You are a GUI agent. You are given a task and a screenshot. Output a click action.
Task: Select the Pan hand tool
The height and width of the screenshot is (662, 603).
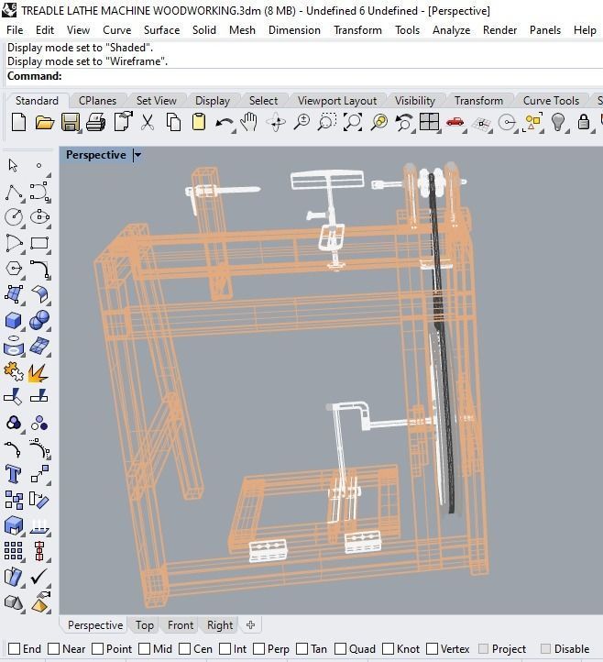(249, 123)
